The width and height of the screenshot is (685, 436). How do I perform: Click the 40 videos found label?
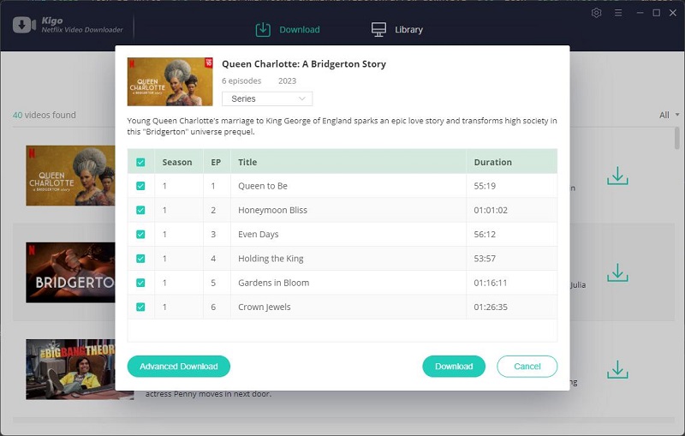pos(45,115)
